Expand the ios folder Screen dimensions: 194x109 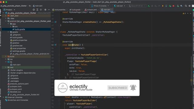click(6, 59)
